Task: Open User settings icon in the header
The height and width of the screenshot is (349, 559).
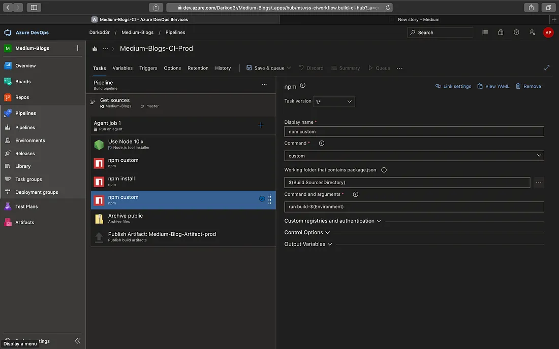Action: click(x=532, y=32)
